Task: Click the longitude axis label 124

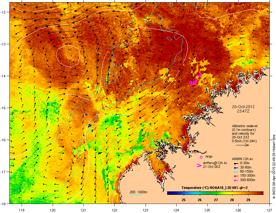Action: click(176, 210)
